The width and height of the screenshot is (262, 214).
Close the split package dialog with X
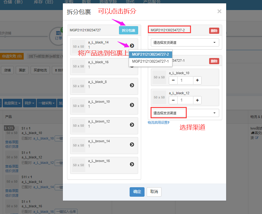(219, 12)
